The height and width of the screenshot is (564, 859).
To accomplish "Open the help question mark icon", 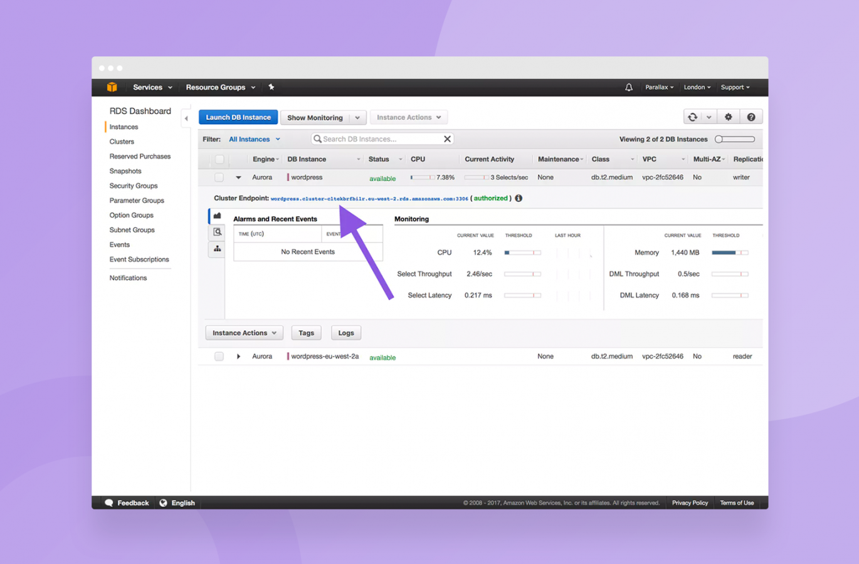I will click(x=751, y=117).
